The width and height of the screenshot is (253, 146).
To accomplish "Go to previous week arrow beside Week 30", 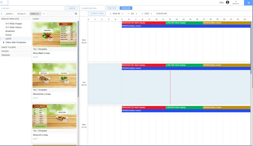I will click(111, 14).
